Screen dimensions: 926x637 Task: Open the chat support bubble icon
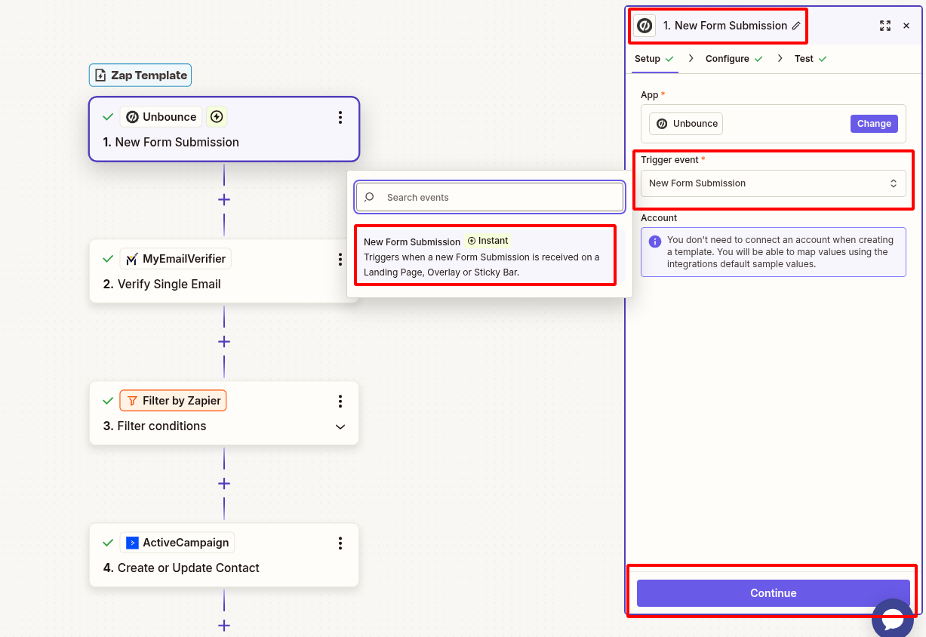[x=893, y=617]
